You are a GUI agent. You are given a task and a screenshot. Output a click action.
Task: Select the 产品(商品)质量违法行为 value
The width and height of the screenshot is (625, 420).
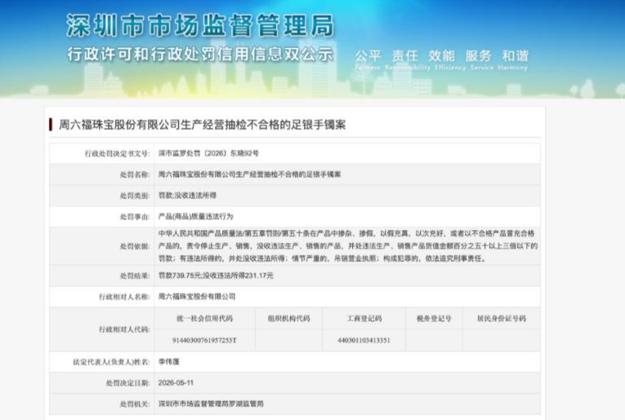196,216
